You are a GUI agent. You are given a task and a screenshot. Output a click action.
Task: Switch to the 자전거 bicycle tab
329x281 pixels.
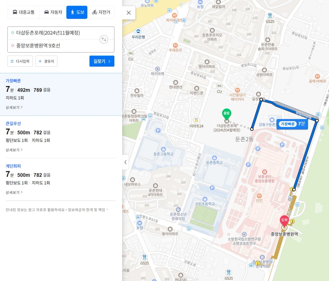[x=101, y=12]
